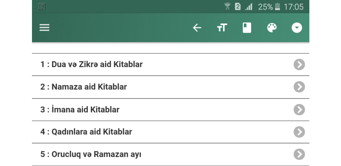
Task: Open the hamburger navigation menu
Action: tap(44, 28)
